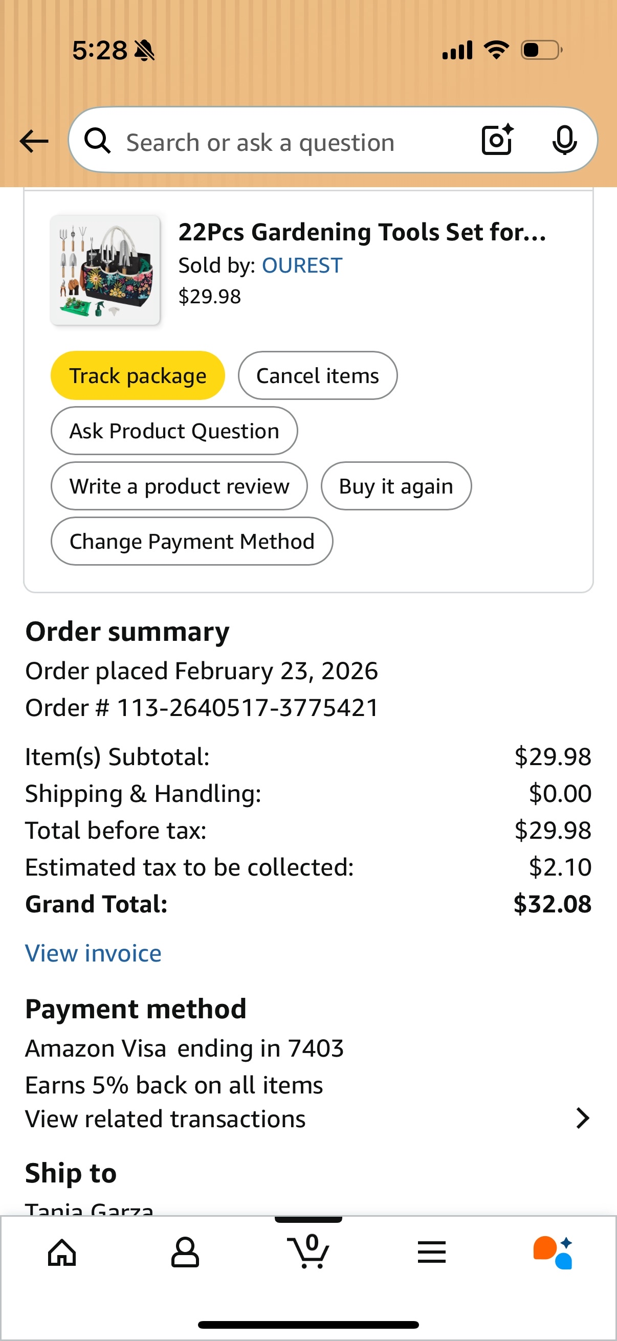Tap the gardening tools product thumbnail

(x=105, y=270)
